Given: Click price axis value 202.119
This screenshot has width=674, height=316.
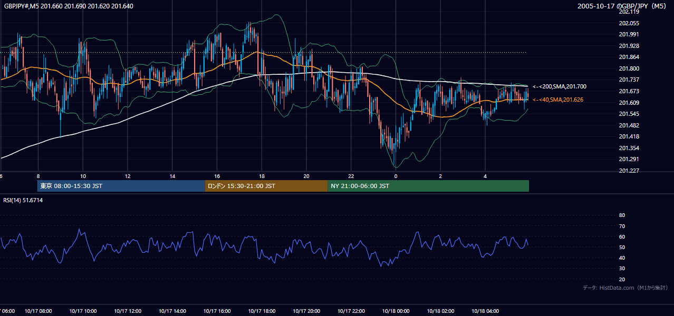Looking at the screenshot, I should [629, 12].
